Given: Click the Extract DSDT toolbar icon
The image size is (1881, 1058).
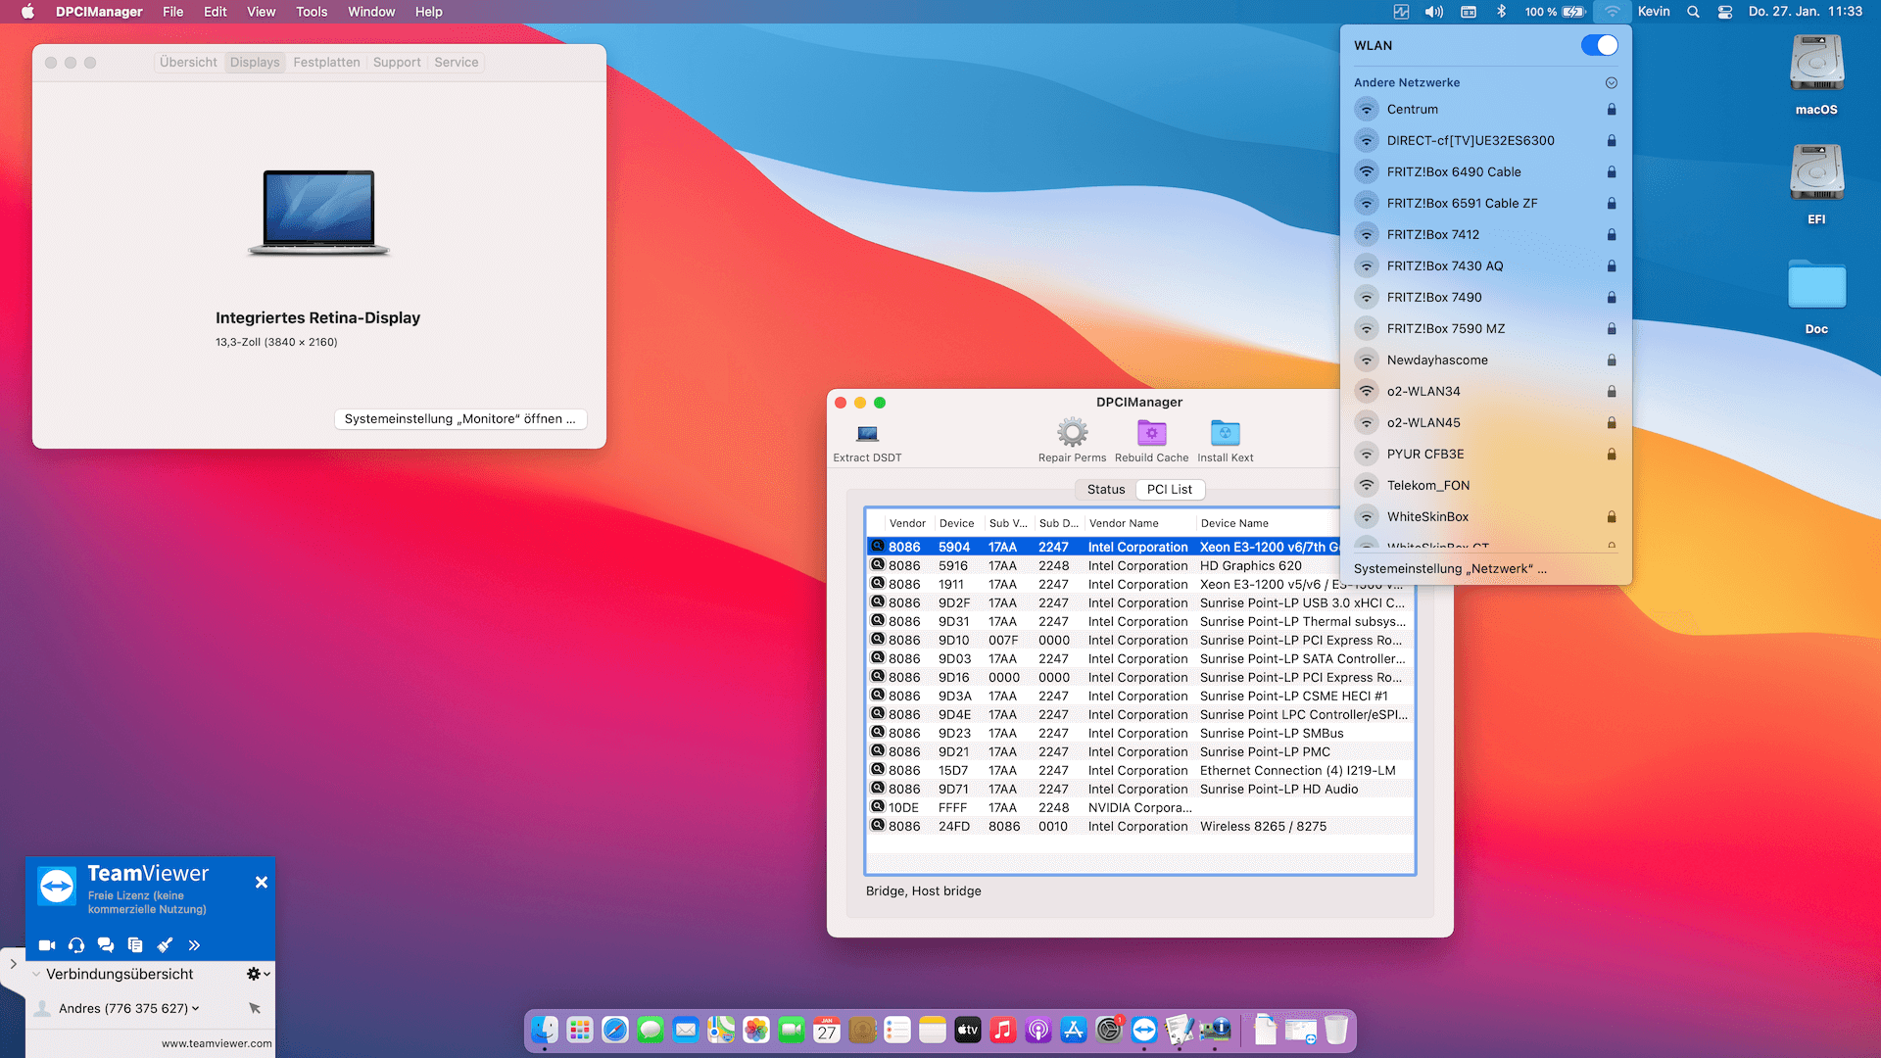Looking at the screenshot, I should point(867,434).
